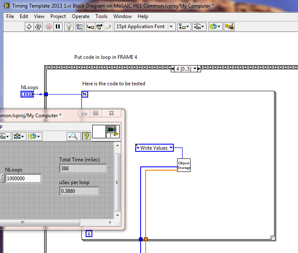Image resolution: width=298 pixels, height=253 pixels.
Task: Click the NLoops numeric input field
Action: 23,178
